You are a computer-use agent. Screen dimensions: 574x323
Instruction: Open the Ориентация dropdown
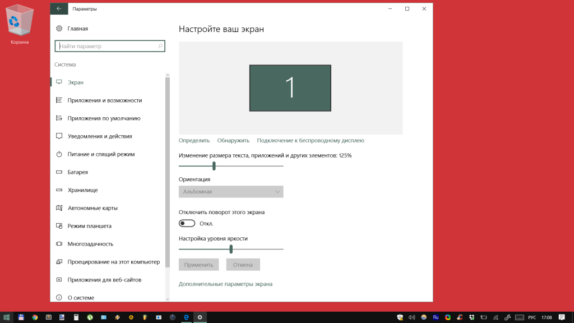point(231,192)
